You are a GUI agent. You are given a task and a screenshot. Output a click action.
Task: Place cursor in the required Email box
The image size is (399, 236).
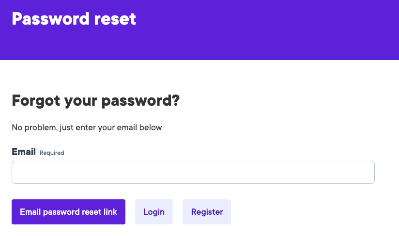tap(193, 172)
